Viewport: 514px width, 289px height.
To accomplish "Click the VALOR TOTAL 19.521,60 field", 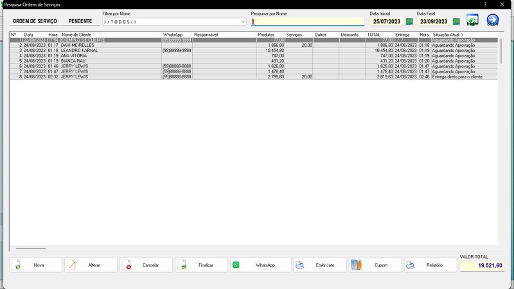I will (483, 265).
